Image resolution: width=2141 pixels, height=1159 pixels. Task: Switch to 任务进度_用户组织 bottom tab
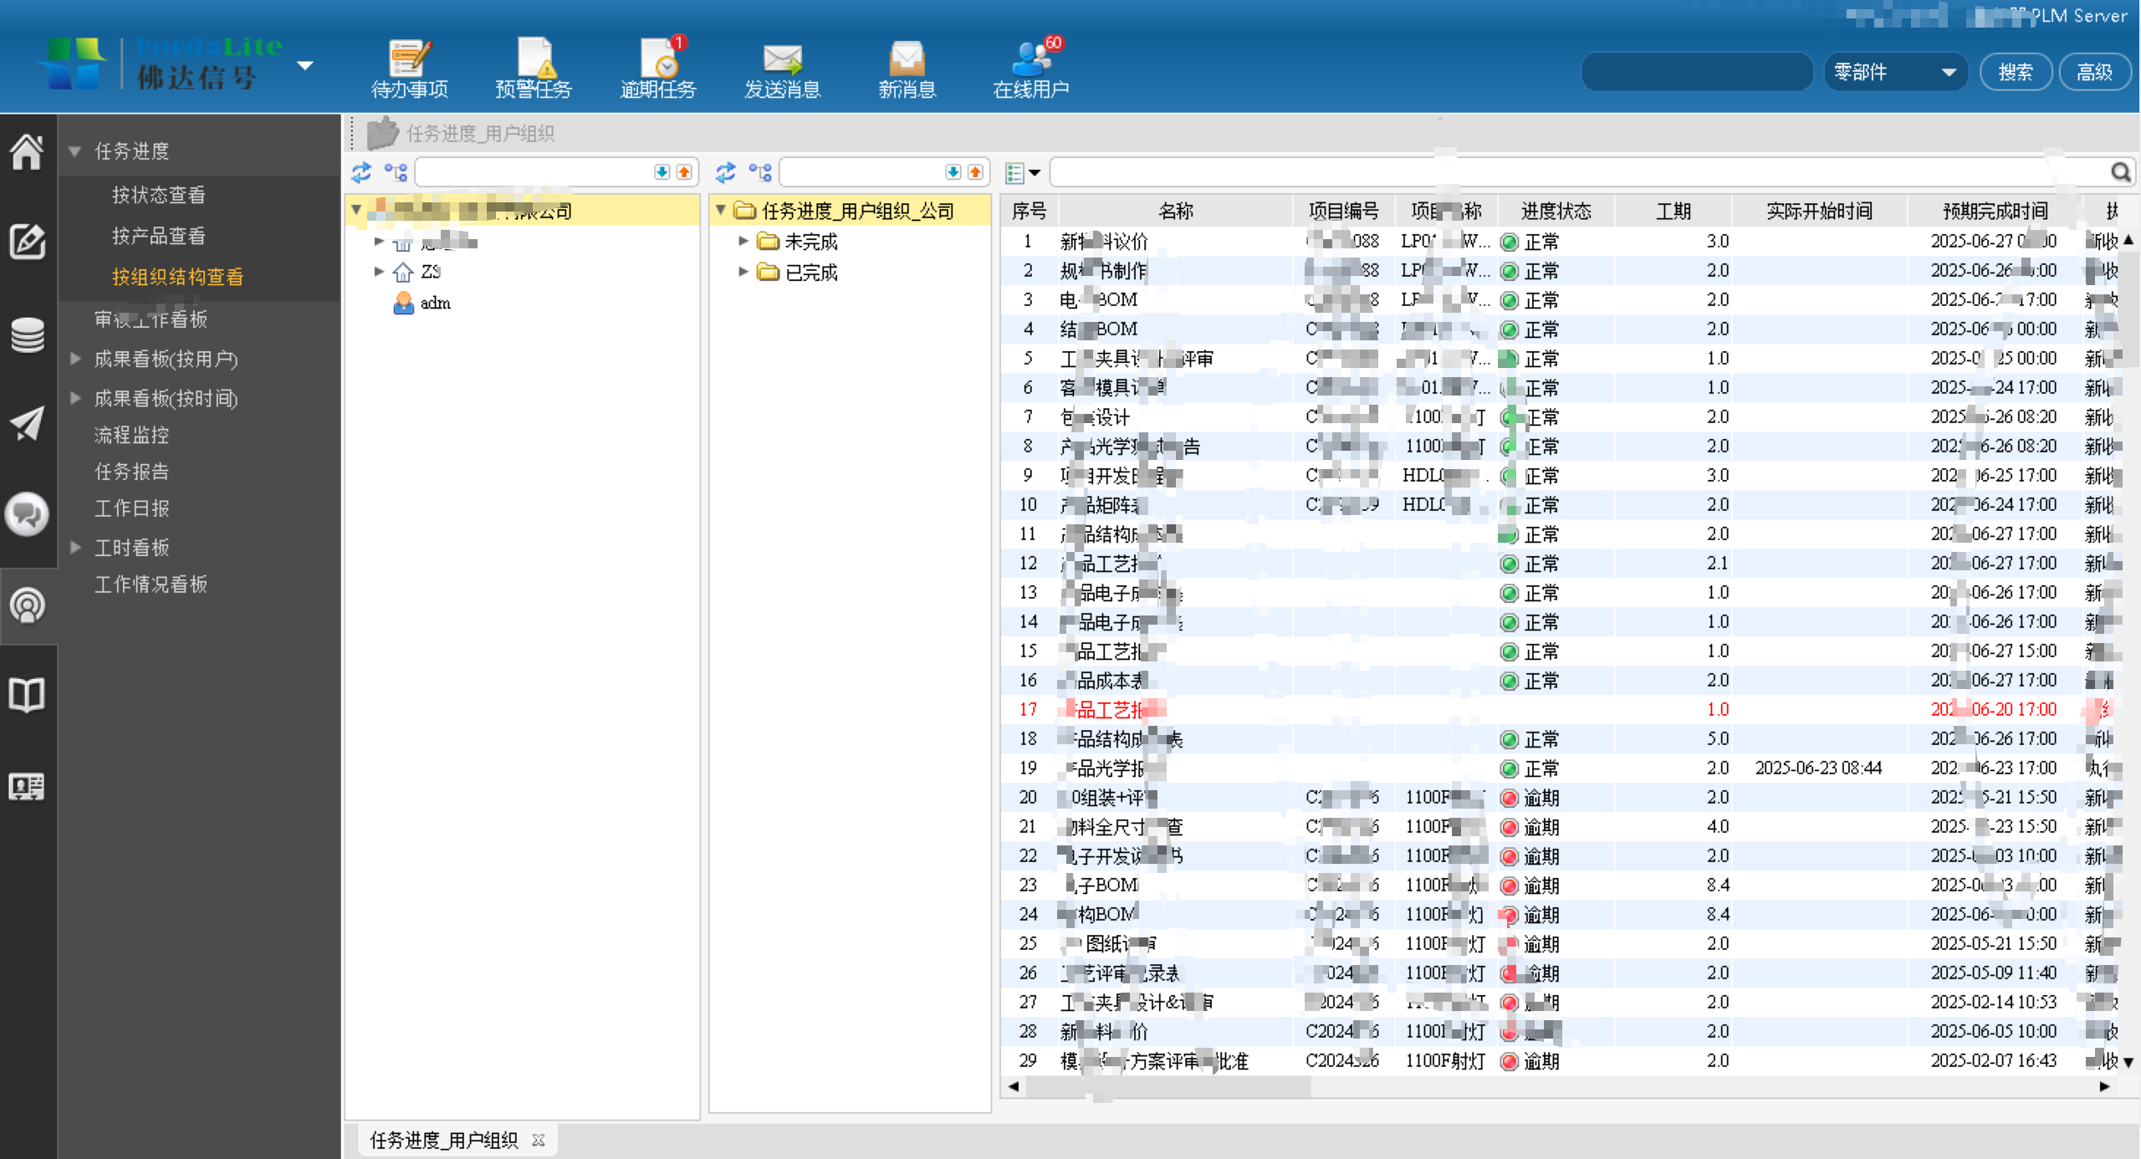pos(443,1140)
